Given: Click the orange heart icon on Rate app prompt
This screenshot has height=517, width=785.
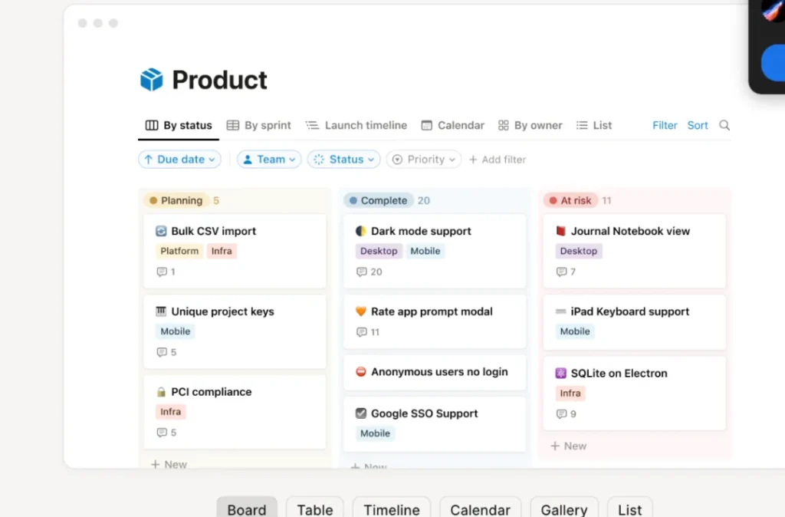Looking at the screenshot, I should pyautogui.click(x=360, y=311).
